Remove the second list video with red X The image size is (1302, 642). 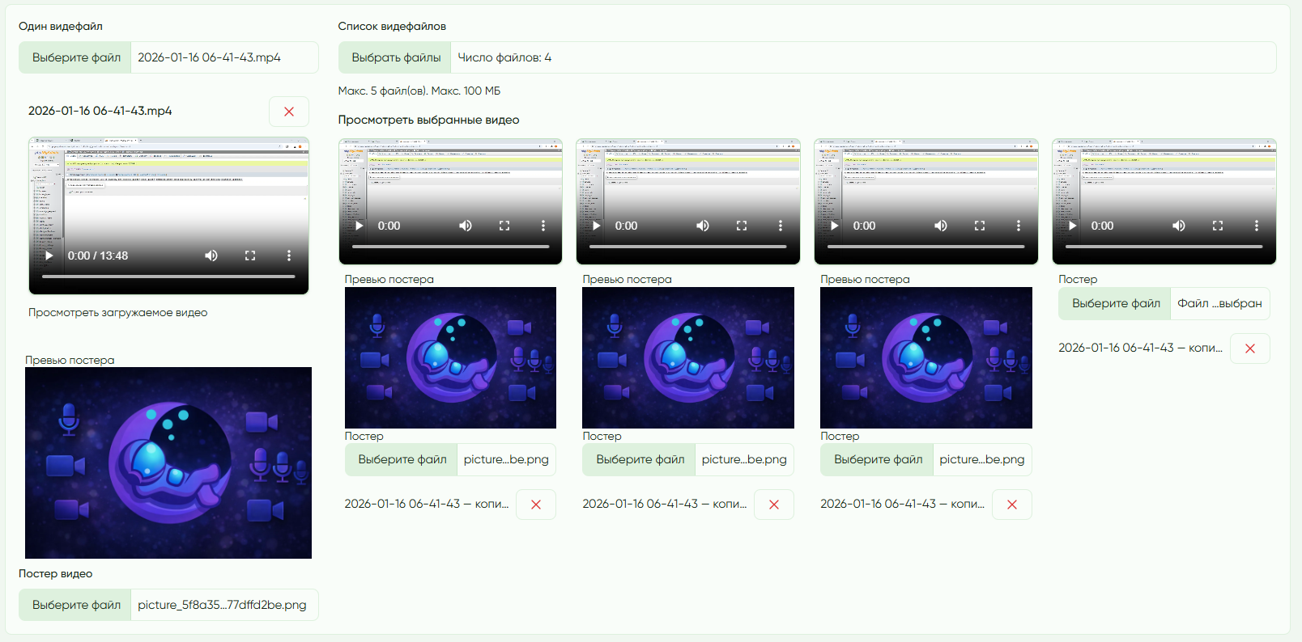tap(774, 505)
